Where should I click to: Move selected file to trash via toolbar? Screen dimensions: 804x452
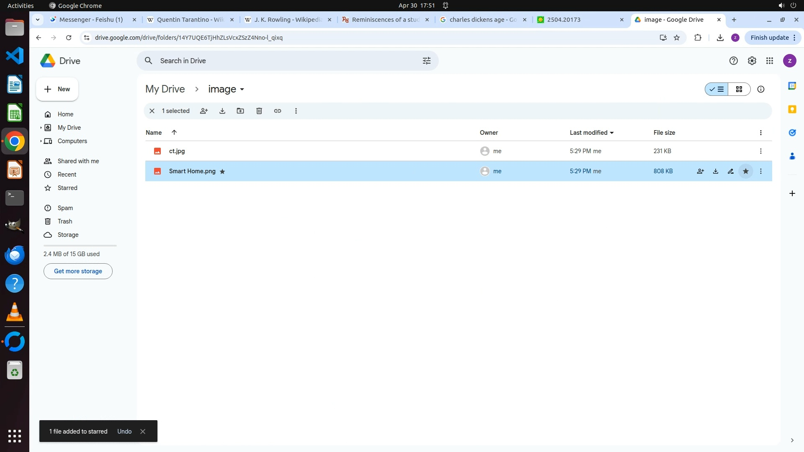(259, 111)
